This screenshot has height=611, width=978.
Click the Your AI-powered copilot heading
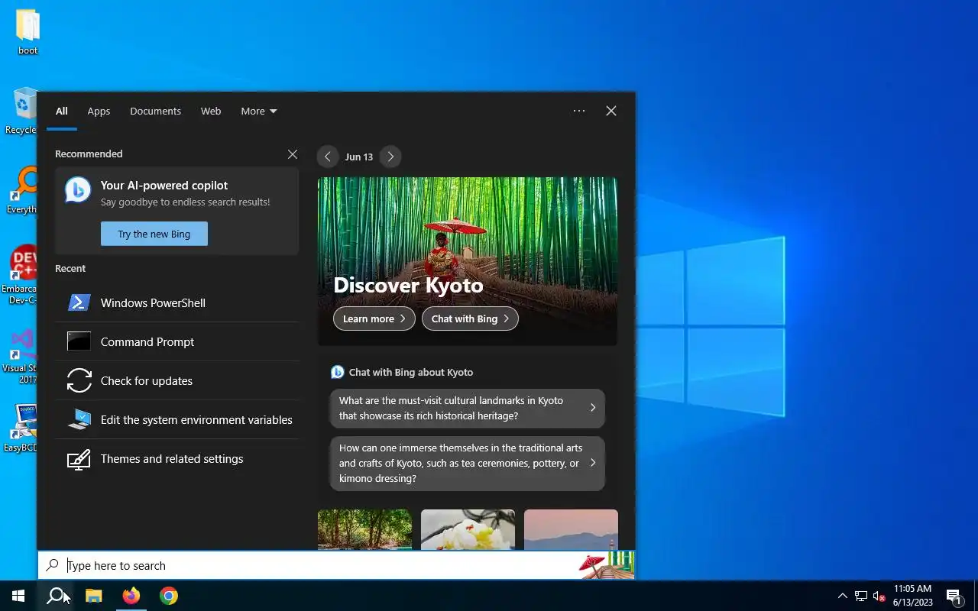coord(164,185)
